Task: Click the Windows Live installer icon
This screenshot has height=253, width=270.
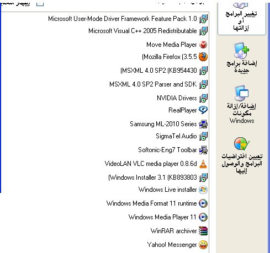Action: click(203, 190)
